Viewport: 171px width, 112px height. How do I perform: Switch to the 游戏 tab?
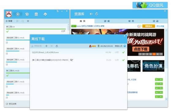click(x=107, y=21)
